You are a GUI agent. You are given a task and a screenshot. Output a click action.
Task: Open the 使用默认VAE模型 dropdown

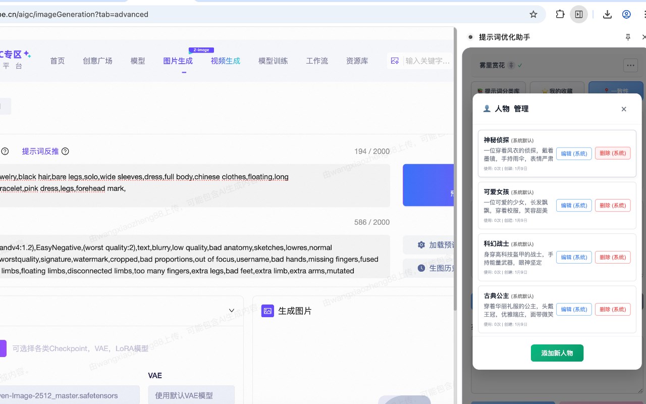[191, 395]
